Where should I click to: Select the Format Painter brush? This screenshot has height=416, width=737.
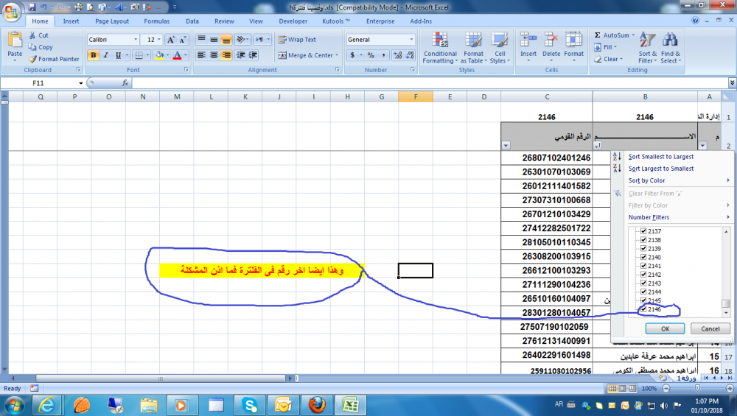click(x=32, y=59)
